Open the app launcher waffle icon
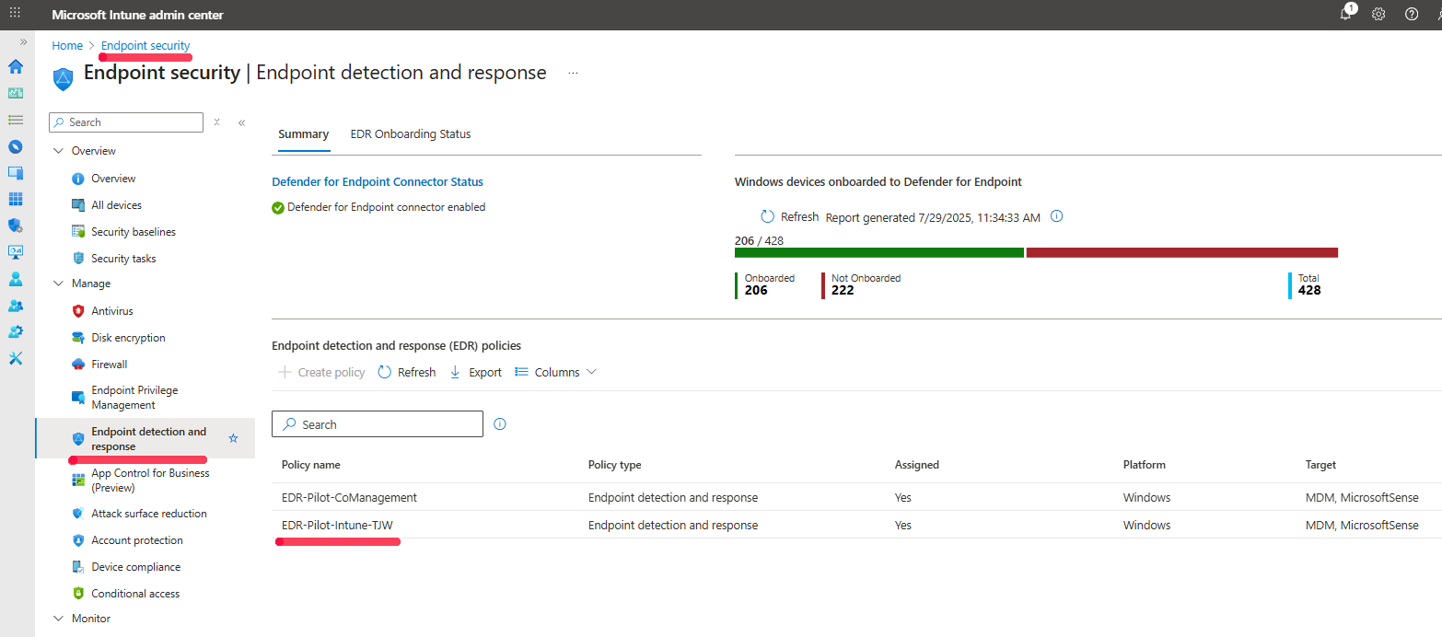Screen dimensions: 1442x637 pos(16,14)
